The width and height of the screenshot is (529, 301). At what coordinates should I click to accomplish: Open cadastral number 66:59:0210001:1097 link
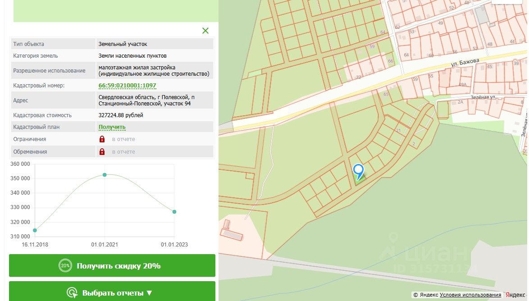pyautogui.click(x=127, y=86)
